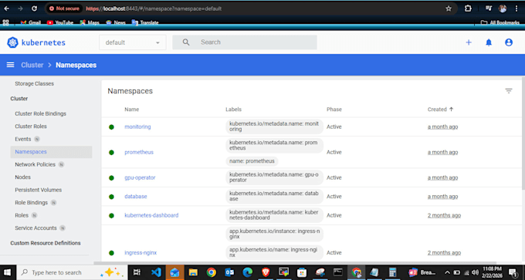525x280 pixels.
Task: Open the Gmail bookmark
Action: click(30, 22)
